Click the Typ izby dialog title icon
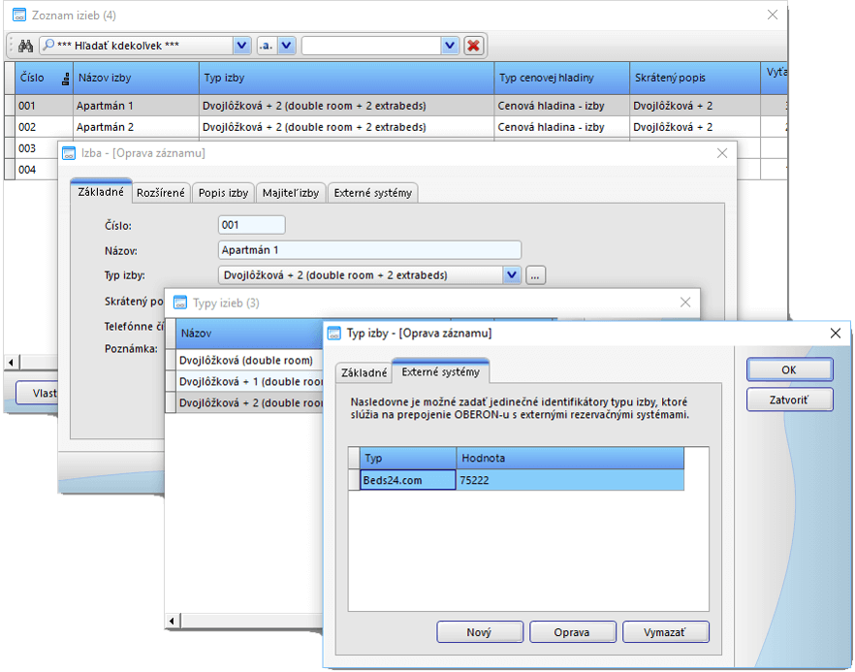 point(334,333)
